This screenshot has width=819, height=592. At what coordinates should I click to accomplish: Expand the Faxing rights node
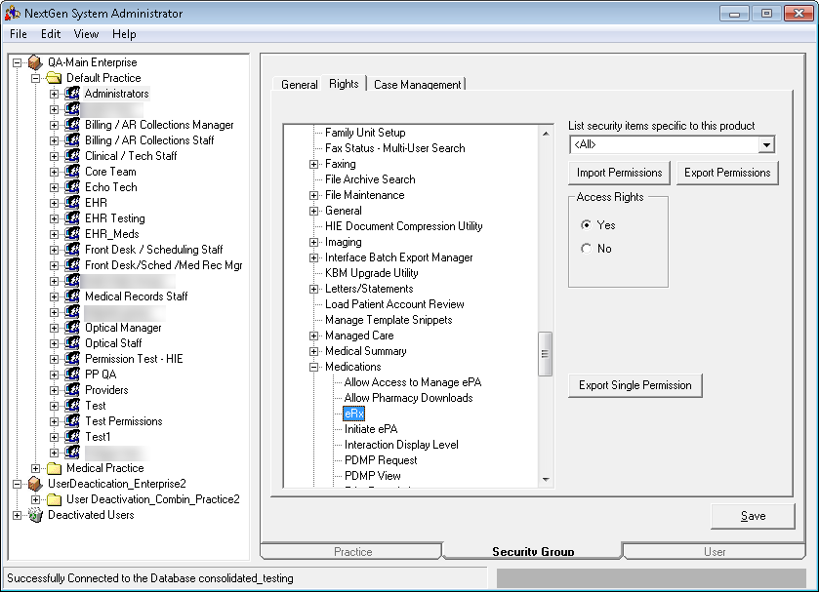(314, 165)
